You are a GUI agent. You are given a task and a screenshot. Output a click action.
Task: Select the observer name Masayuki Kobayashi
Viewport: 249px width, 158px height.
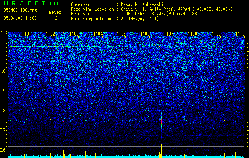(142, 4)
